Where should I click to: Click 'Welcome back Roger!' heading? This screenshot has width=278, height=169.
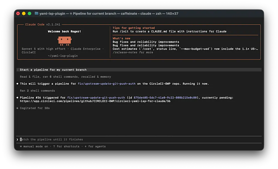(64, 31)
